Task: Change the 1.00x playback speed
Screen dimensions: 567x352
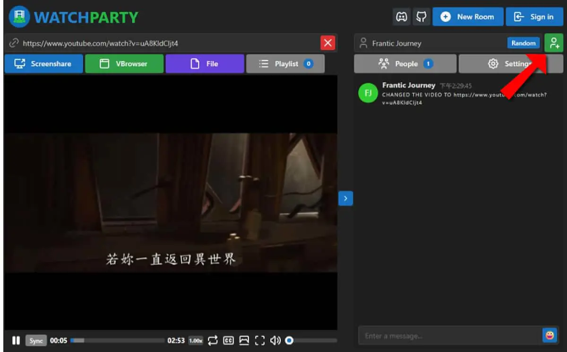Action: [x=196, y=340]
